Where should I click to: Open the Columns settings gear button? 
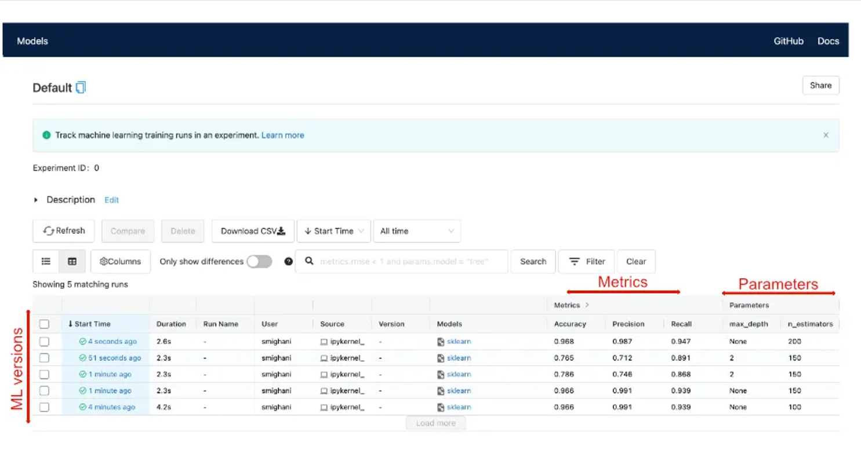click(x=121, y=262)
